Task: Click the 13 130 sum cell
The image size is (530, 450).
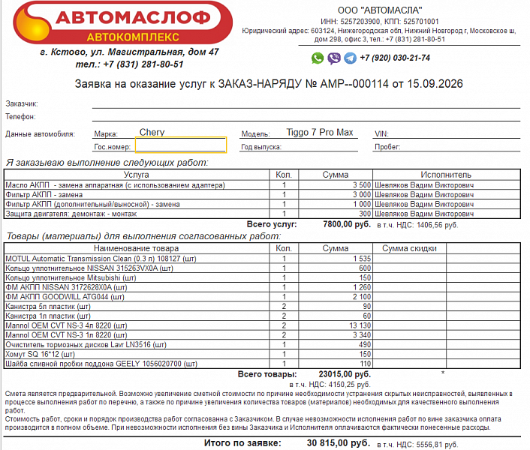Action: (336, 325)
